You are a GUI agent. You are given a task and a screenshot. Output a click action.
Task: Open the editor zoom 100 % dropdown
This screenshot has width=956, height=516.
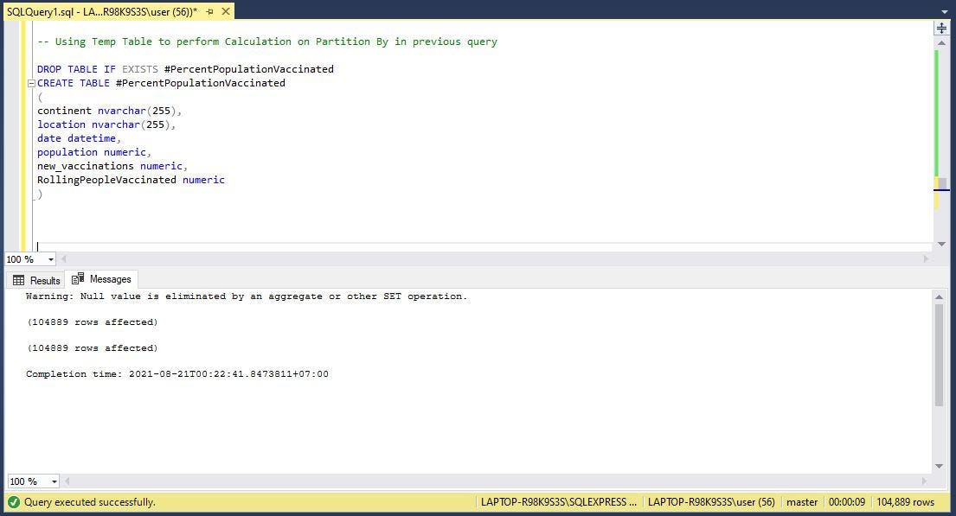[50, 259]
